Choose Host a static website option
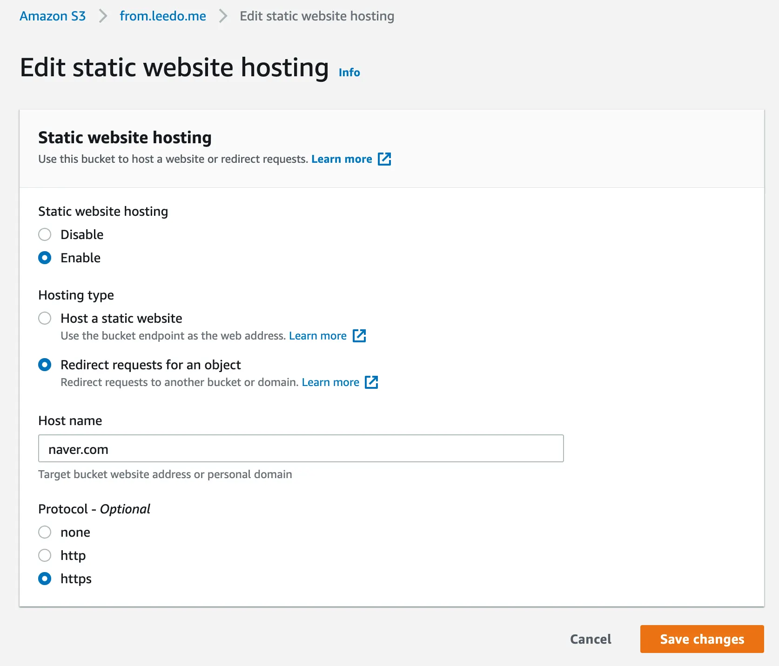The height and width of the screenshot is (666, 779). pos(45,318)
